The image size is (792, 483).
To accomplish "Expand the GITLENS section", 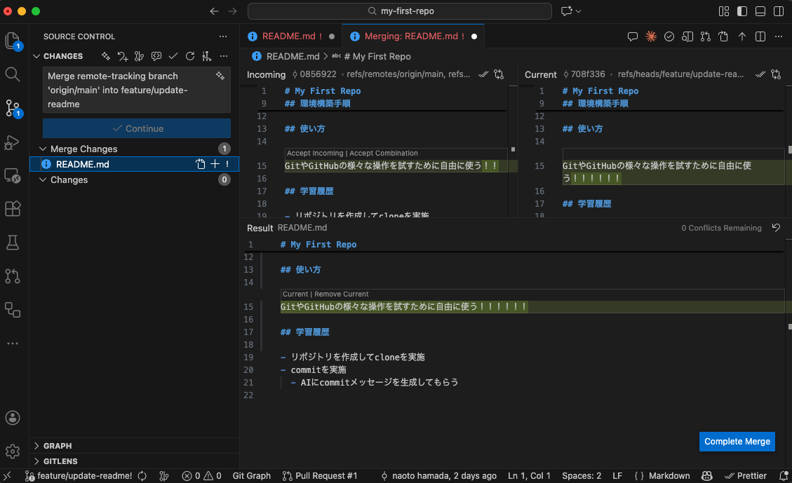I will click(x=58, y=461).
